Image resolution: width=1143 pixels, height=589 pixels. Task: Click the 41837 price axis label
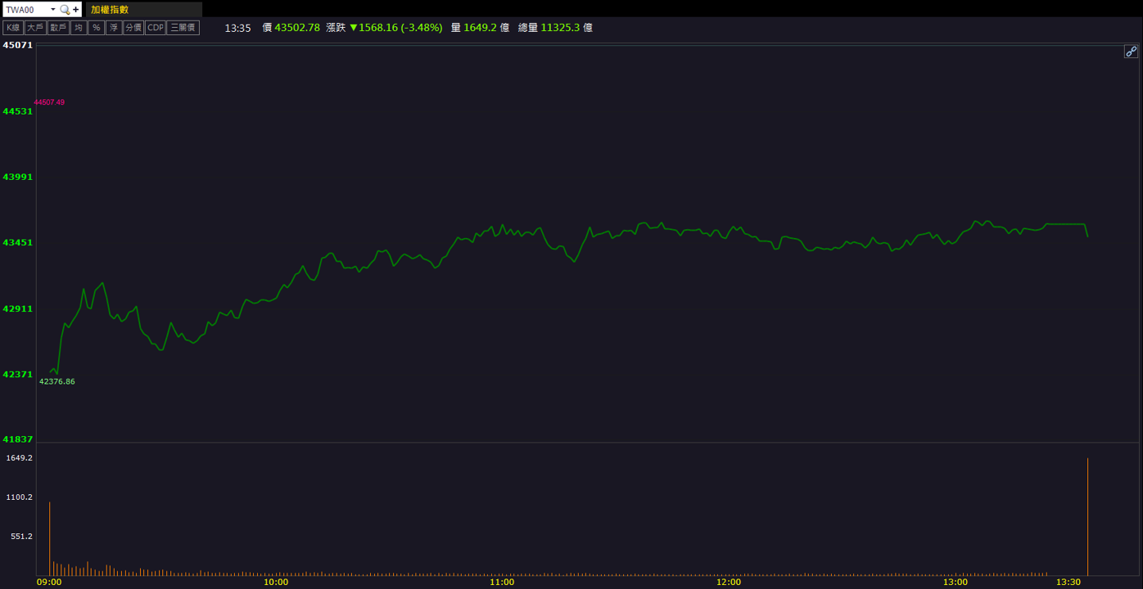click(x=18, y=439)
